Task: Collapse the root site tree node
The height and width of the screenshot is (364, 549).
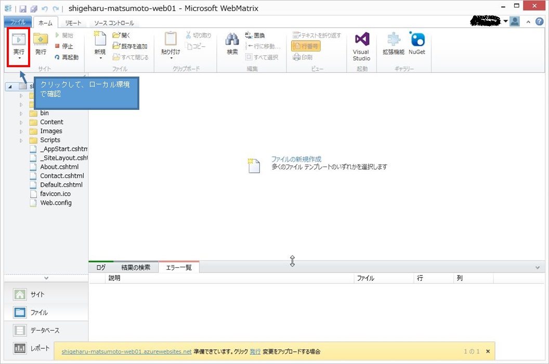Action: coord(10,86)
